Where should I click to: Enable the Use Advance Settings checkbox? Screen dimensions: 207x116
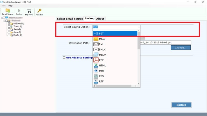click(64, 58)
